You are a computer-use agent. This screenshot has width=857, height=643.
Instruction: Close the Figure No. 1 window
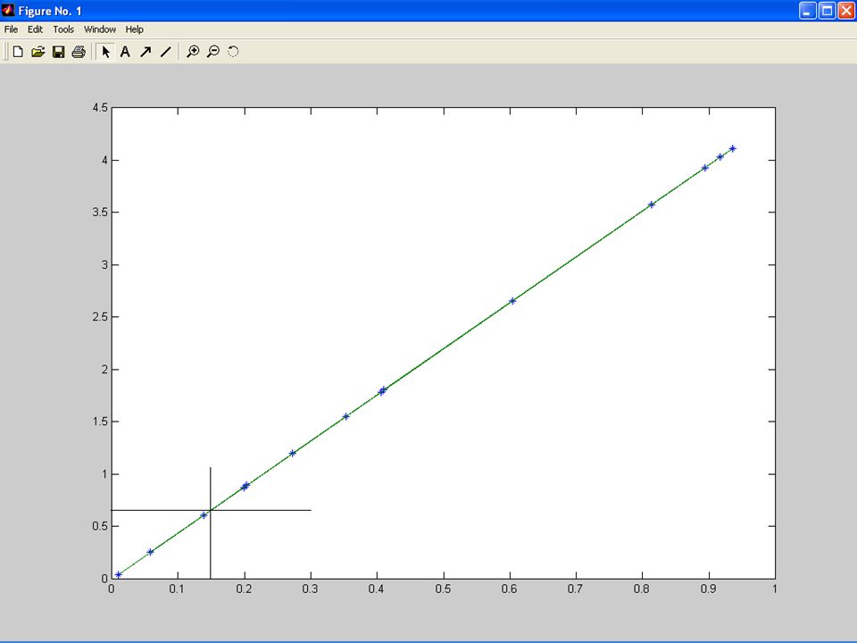846,11
